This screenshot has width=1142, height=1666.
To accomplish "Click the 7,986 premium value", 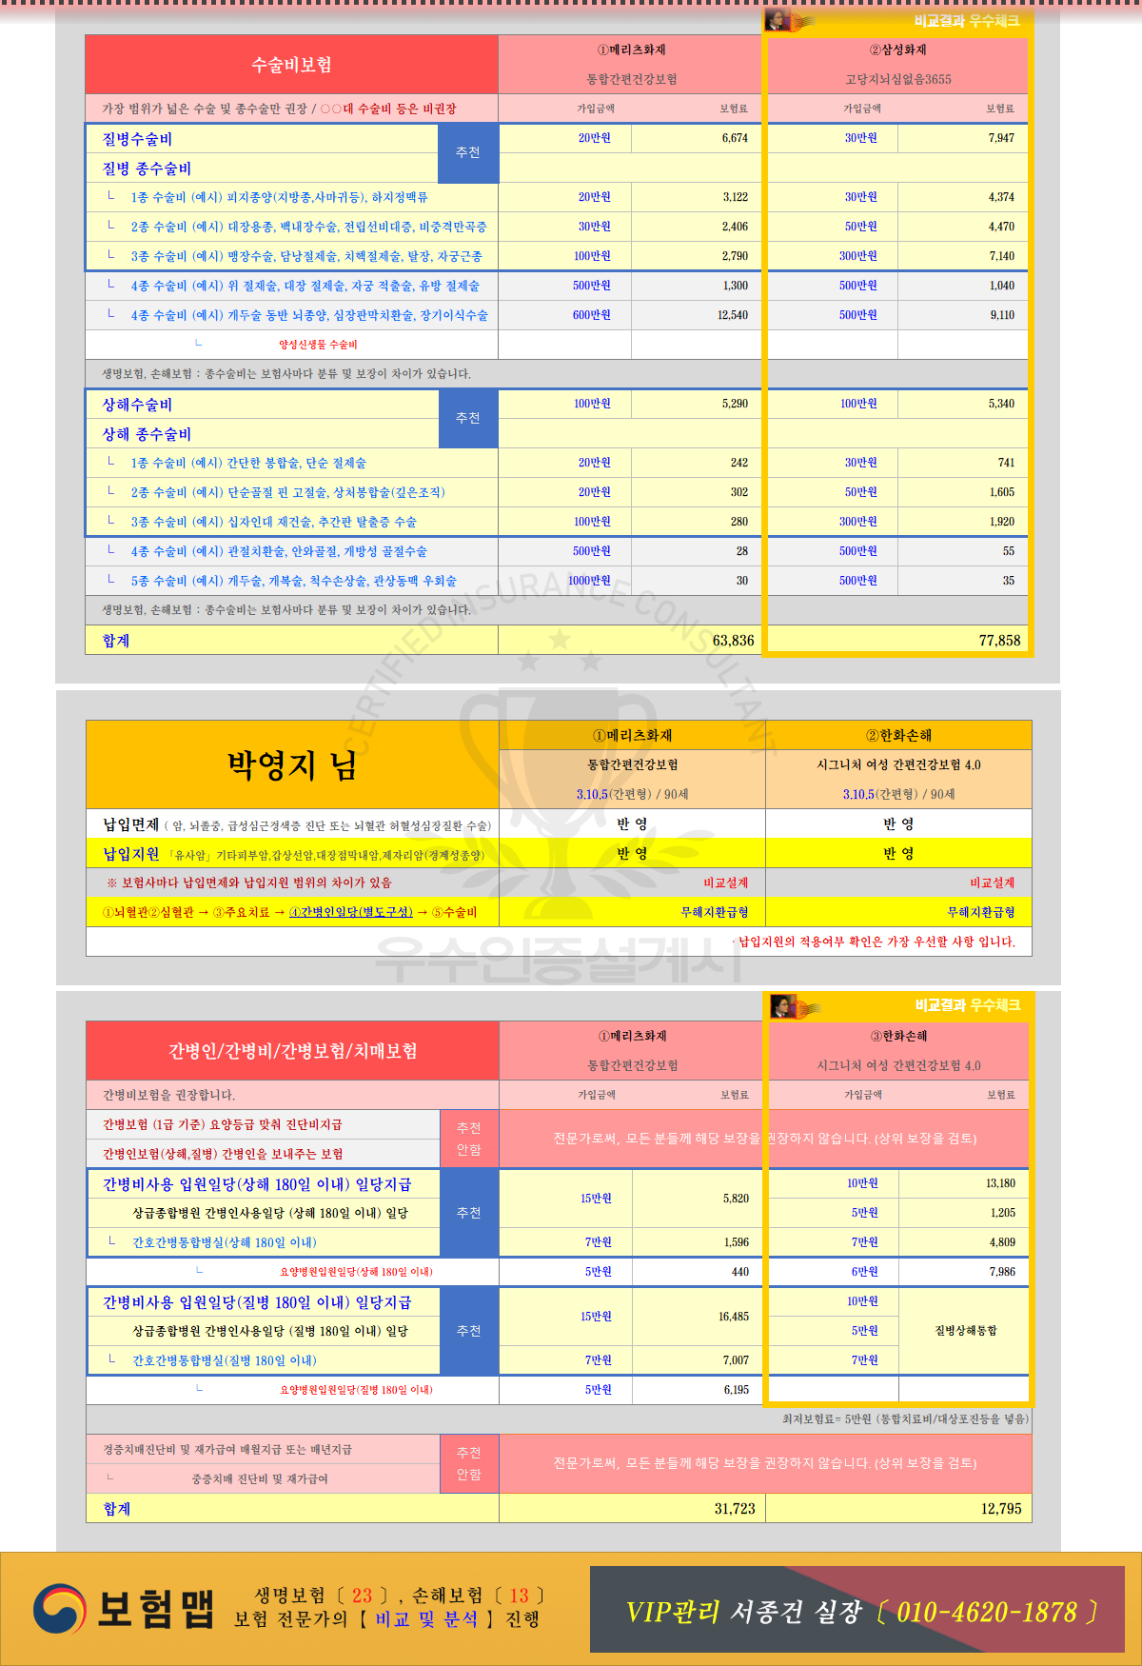I will pos(1002,1272).
